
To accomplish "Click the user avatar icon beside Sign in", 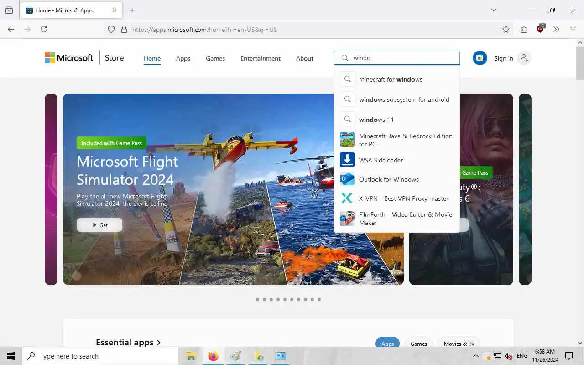I will point(524,58).
